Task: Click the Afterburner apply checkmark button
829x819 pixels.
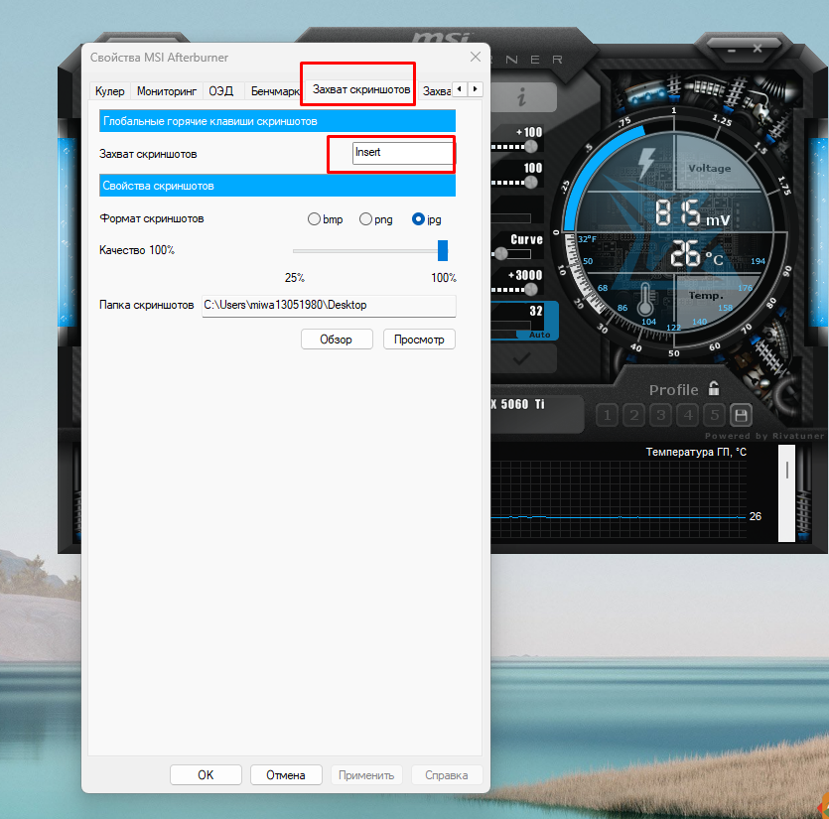Action: coord(522,359)
